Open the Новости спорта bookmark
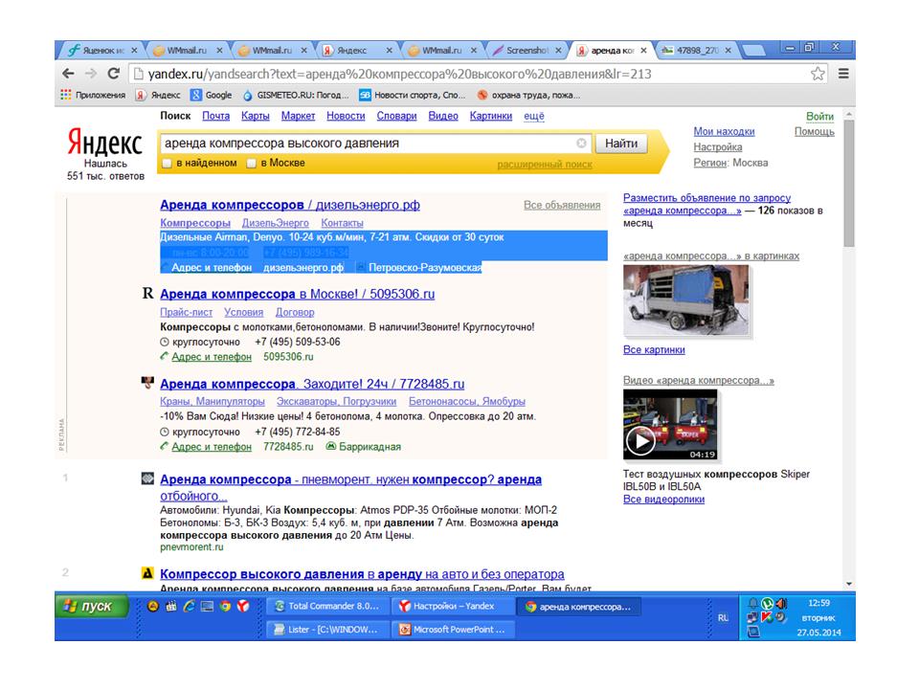Image resolution: width=919 pixels, height=689 pixels. click(x=412, y=95)
